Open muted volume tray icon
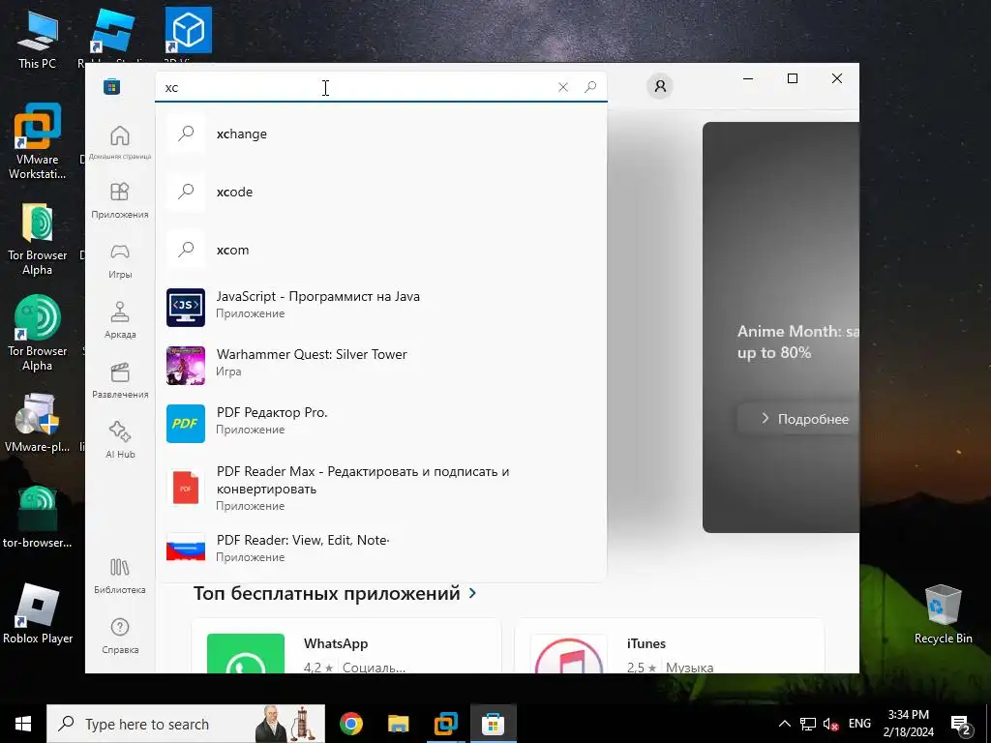Viewport: 991px width, 743px height. [831, 724]
